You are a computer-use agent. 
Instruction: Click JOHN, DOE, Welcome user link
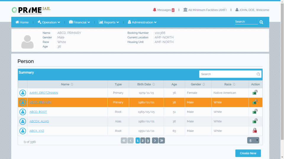click(x=254, y=10)
